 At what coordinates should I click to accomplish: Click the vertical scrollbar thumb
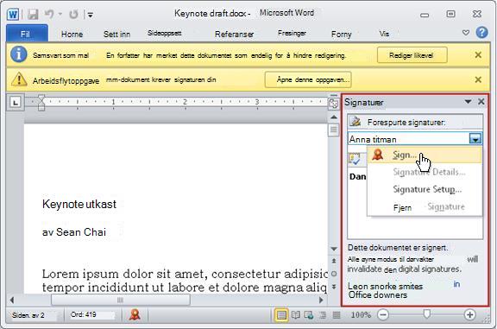[x=333, y=130]
